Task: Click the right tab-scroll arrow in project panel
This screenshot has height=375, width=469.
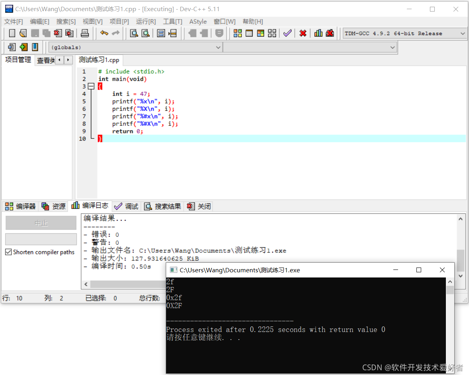Action: pos(68,60)
